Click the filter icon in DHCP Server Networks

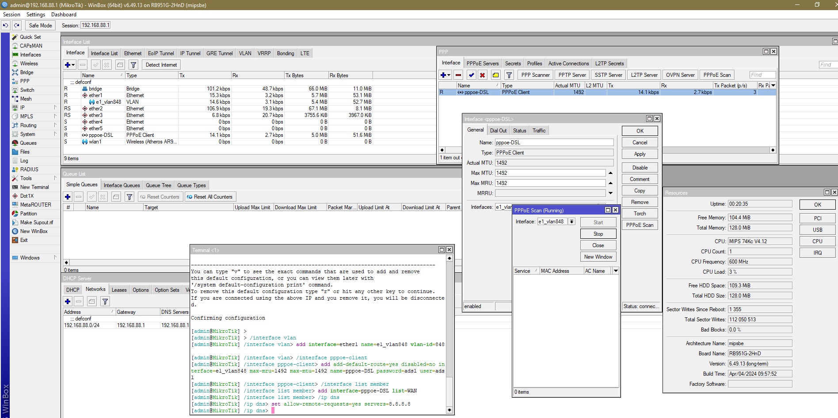click(x=105, y=301)
